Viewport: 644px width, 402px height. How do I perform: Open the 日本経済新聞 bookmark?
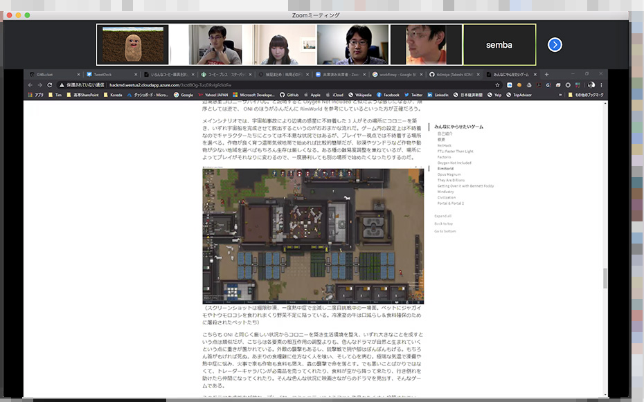pyautogui.click(x=468, y=95)
